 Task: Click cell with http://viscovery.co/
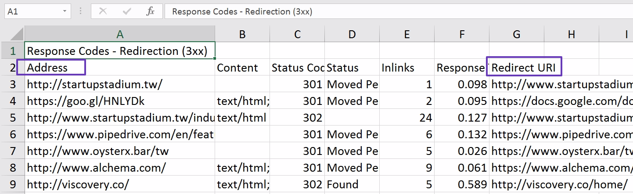tap(120, 184)
